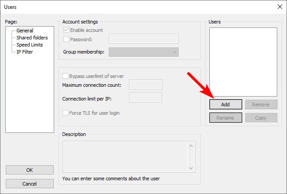The height and width of the screenshot is (194, 287).
Task: Click the Password text field
Action: [144, 39]
